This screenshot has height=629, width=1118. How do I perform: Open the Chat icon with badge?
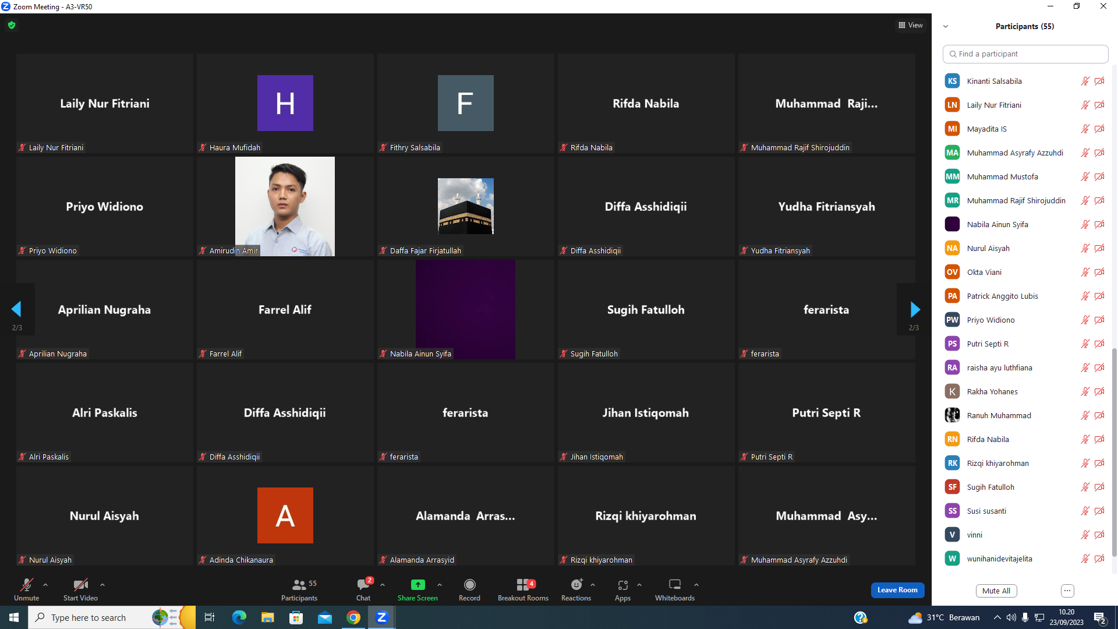(363, 585)
